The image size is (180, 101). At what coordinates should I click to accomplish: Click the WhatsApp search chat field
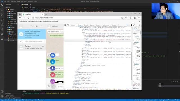(34, 41)
